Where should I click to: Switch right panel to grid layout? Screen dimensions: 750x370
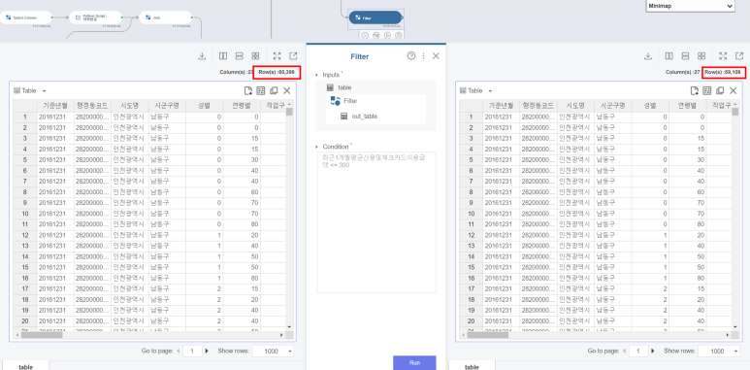(701, 56)
